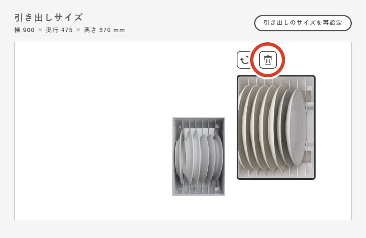
Task: Click the × between 奥行 and 高さ
Action: point(78,30)
